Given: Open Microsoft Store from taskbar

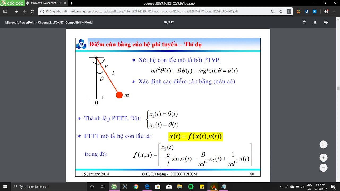Looking at the screenshot, I should tap(158, 186).
